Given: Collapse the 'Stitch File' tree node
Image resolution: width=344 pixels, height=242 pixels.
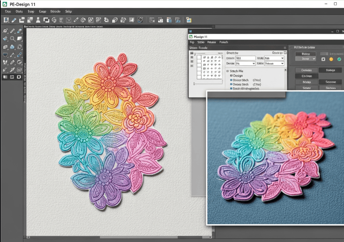Looking at the screenshot, I should (227, 71).
